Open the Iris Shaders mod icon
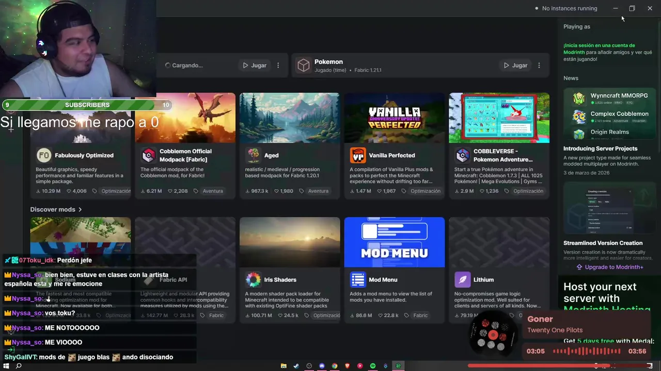661x371 pixels. (x=253, y=280)
